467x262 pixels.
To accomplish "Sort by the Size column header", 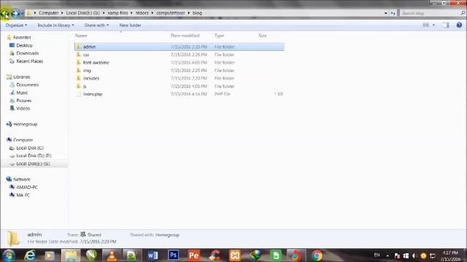I will pyautogui.click(x=263, y=36).
